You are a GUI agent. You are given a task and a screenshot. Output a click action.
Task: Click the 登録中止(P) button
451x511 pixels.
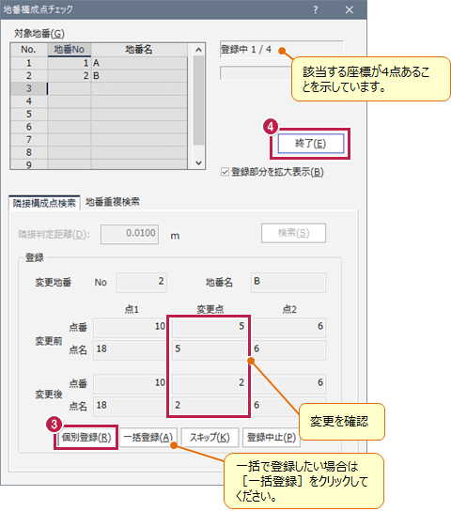tap(272, 438)
